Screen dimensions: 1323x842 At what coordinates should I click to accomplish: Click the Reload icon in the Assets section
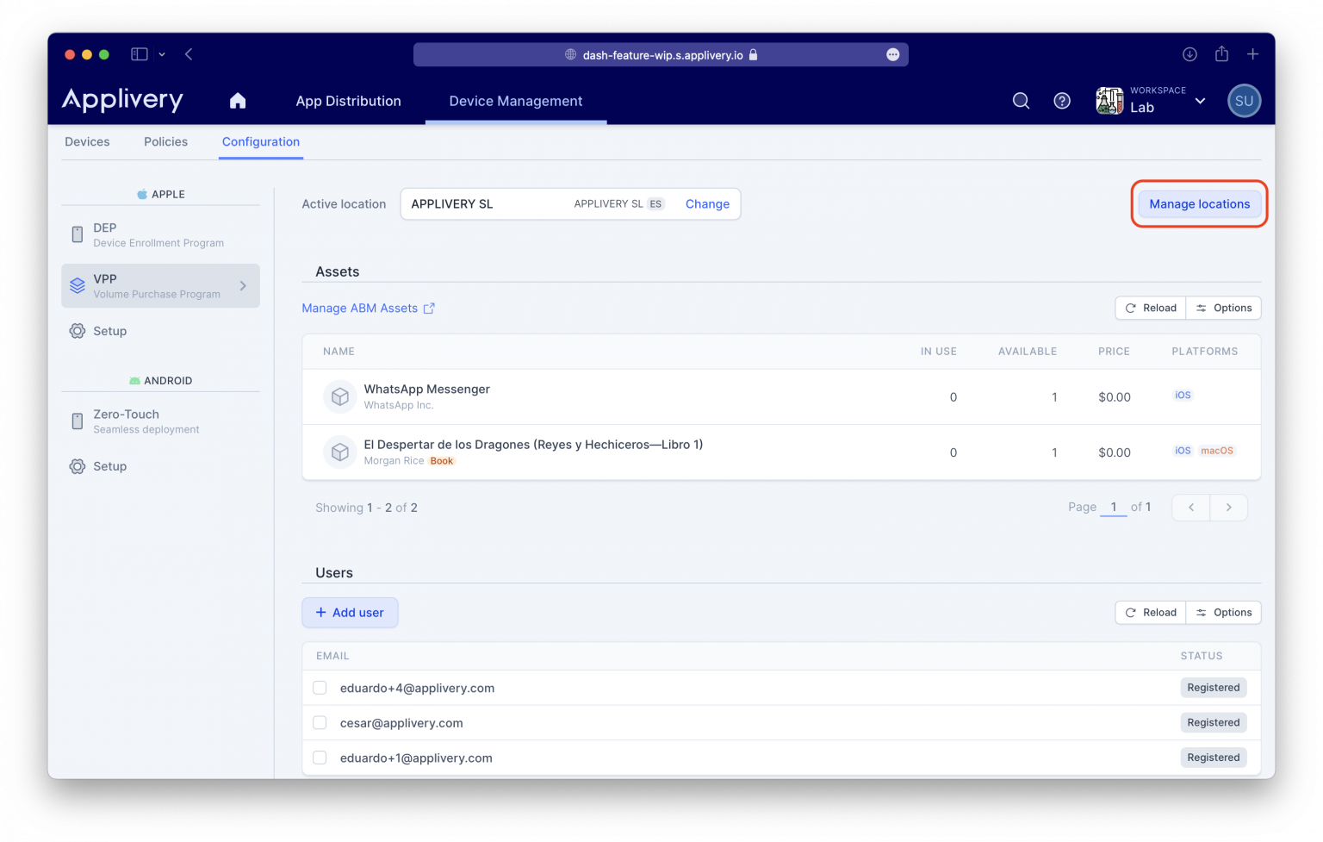pyautogui.click(x=1130, y=308)
